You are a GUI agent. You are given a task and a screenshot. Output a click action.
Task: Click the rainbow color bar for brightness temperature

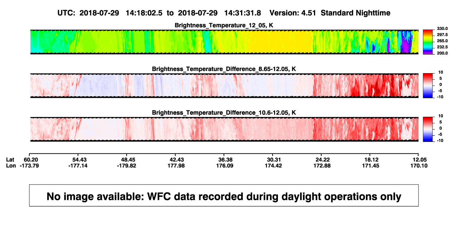pos(428,42)
